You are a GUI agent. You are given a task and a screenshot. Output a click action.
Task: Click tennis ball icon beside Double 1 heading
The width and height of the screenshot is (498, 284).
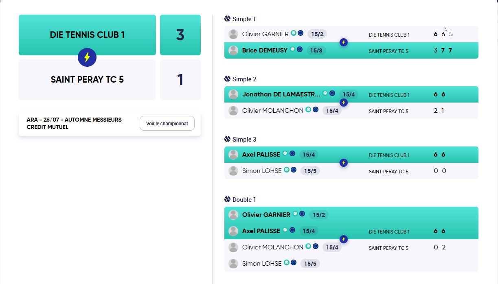[x=228, y=199]
